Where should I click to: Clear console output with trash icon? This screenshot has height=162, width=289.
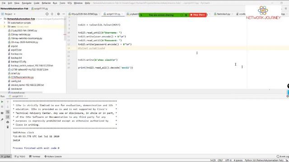pyautogui.click(x=8, y=127)
